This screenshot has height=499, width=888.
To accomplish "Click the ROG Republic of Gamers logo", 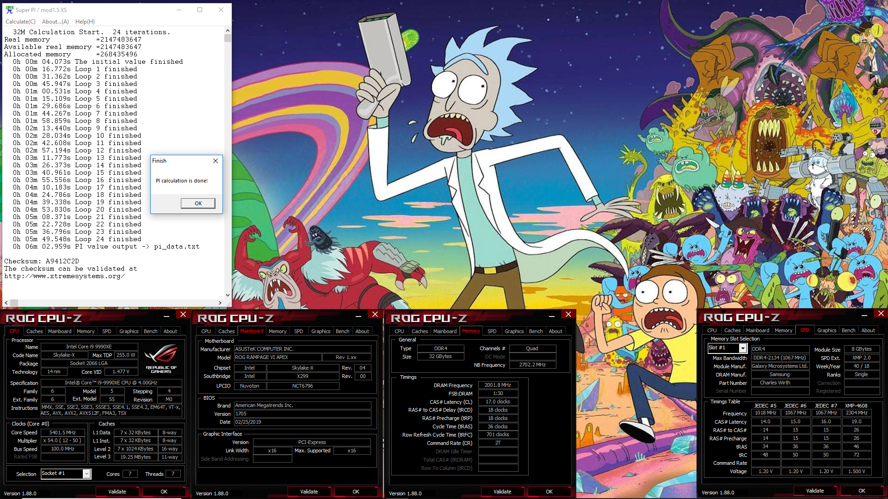I will click(x=161, y=359).
